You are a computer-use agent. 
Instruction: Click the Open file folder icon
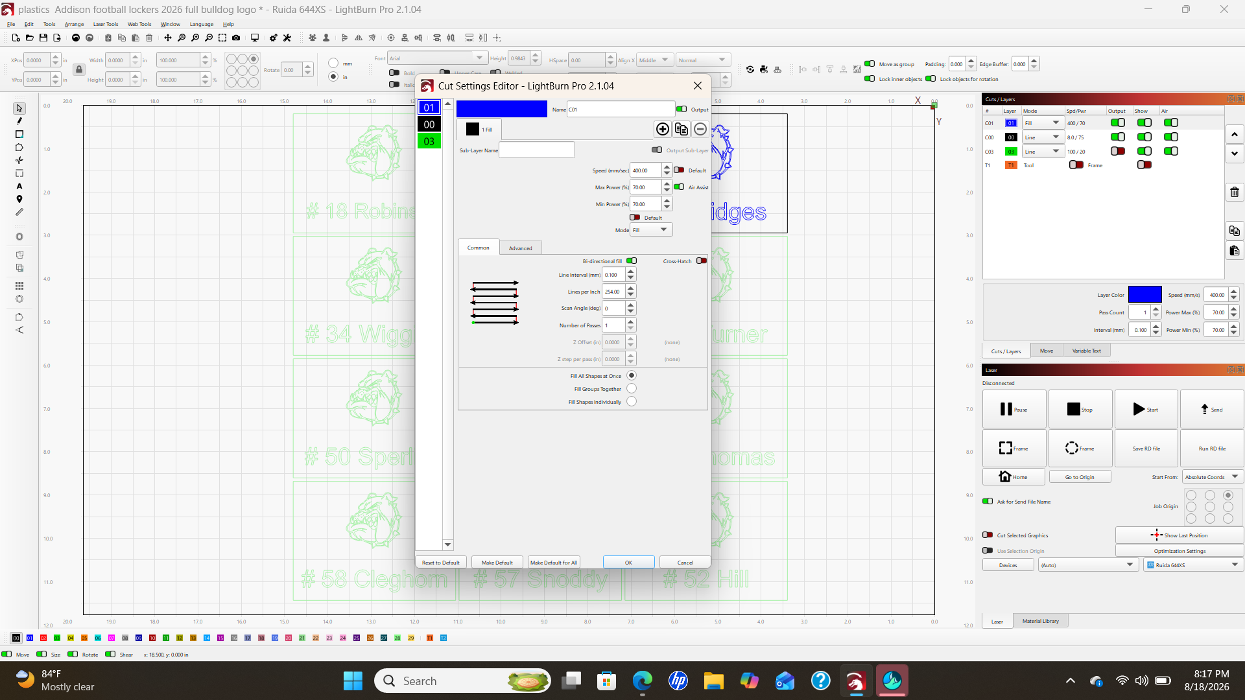point(30,38)
